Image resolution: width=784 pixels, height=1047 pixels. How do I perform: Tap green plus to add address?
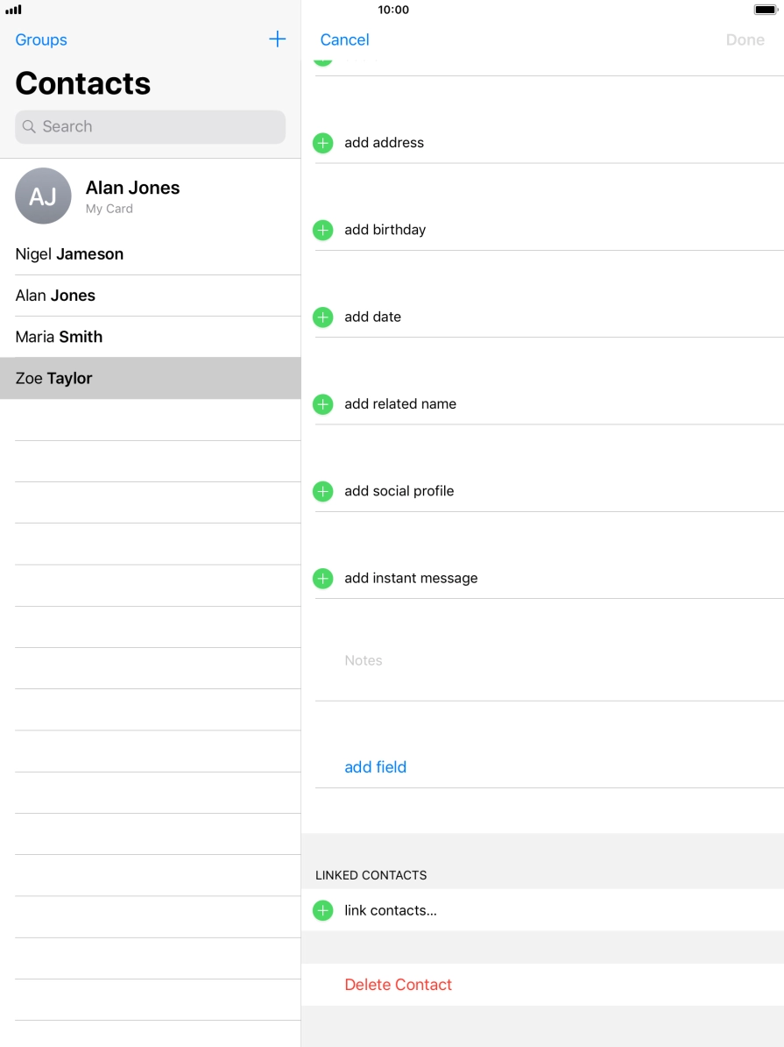(x=322, y=142)
